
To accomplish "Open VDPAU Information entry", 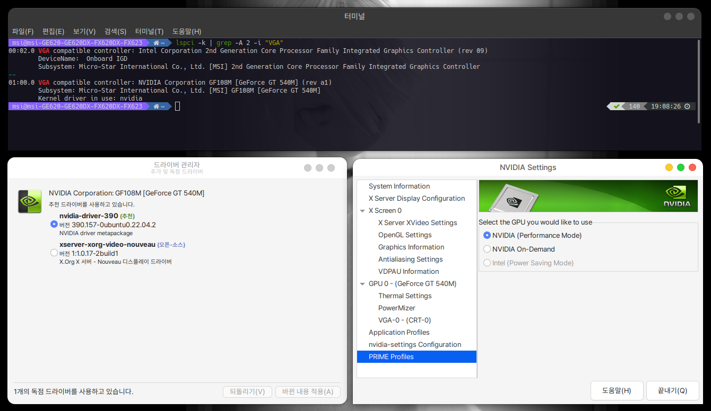I will (x=409, y=272).
